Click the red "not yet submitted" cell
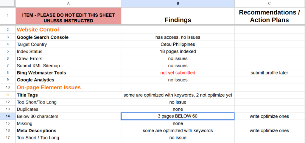Screen dimensions: 305x143 tap(178, 73)
